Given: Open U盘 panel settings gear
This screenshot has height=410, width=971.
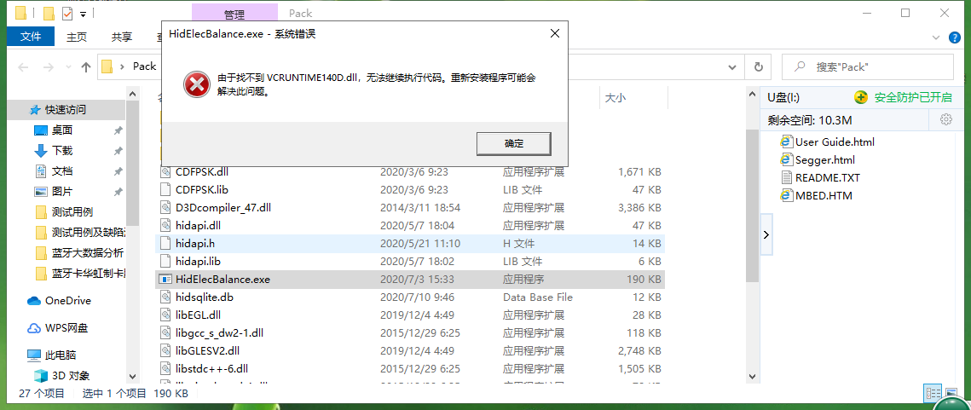Looking at the screenshot, I should (945, 119).
